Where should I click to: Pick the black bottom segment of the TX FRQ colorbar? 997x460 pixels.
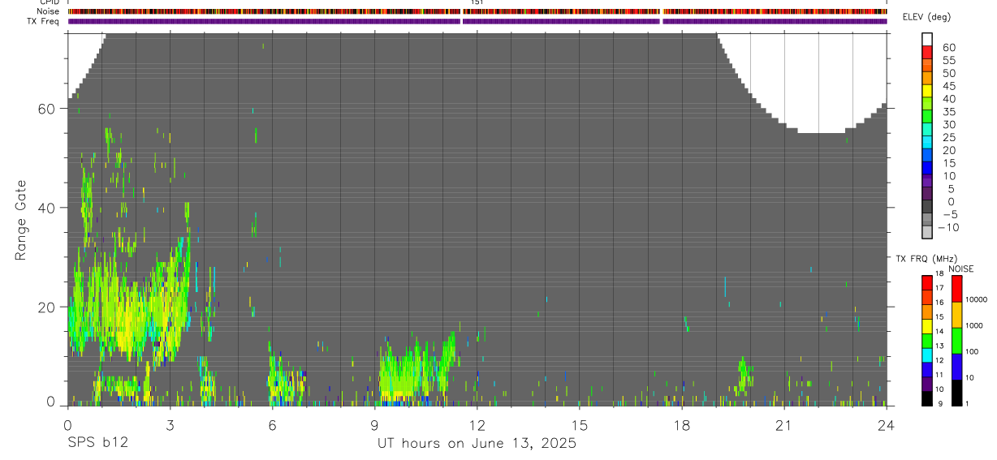coord(926,398)
